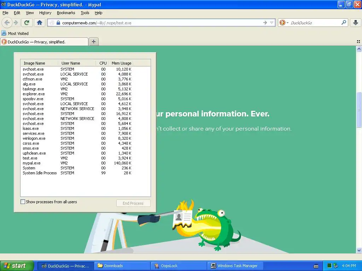This screenshot has width=362, height=271.
Task: Click the magnifier search icon
Action: click(344, 23)
